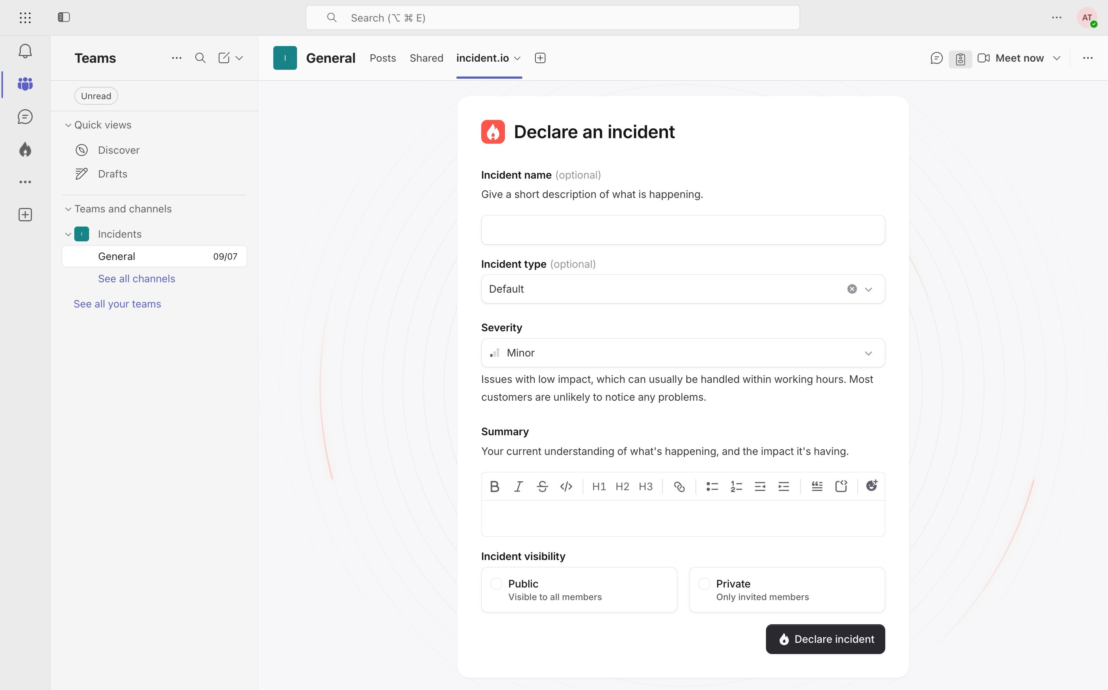Focus the Incident name input
The height and width of the screenshot is (690, 1108).
(x=683, y=230)
